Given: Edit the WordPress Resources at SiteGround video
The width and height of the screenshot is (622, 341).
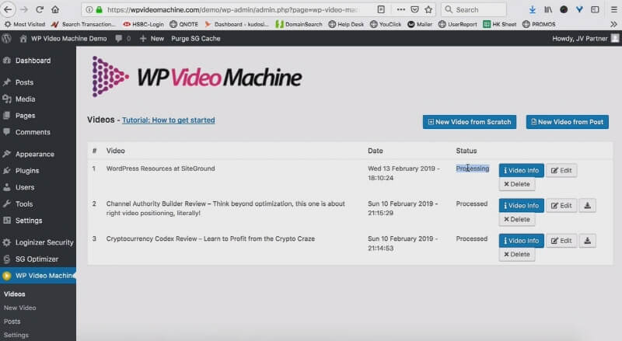Looking at the screenshot, I should point(561,171).
